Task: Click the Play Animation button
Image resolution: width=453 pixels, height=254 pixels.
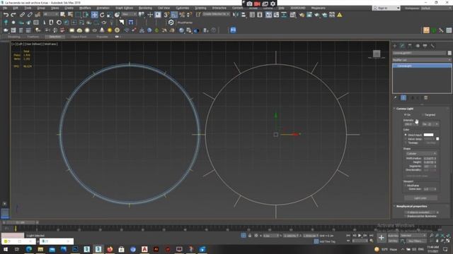Action: [x=360, y=236]
